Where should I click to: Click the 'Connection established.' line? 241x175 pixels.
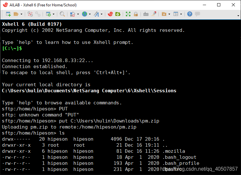(35, 66)
